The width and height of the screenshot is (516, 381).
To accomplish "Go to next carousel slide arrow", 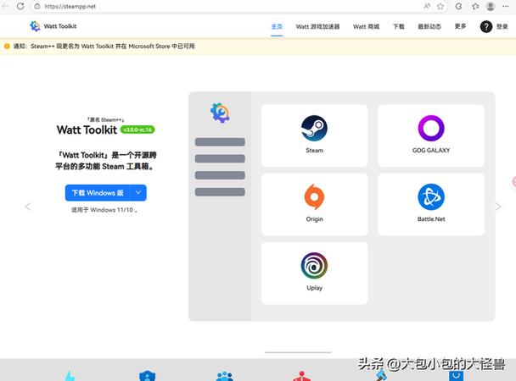I will coord(498,207).
